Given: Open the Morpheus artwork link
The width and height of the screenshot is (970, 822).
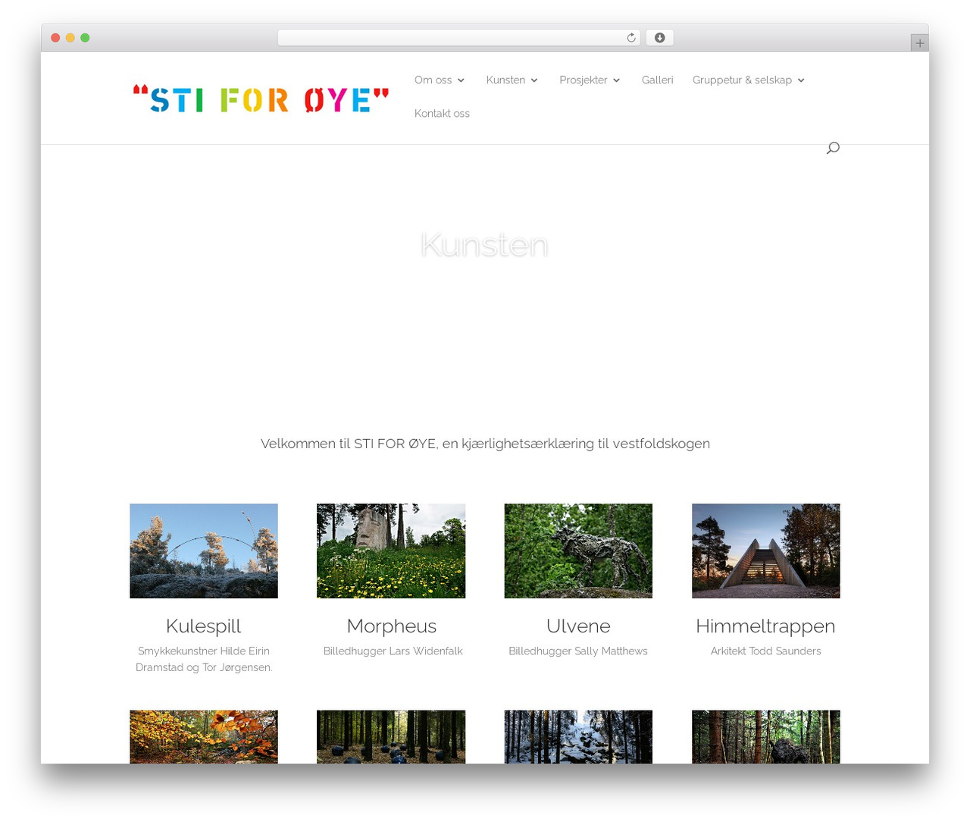Looking at the screenshot, I should pyautogui.click(x=391, y=626).
